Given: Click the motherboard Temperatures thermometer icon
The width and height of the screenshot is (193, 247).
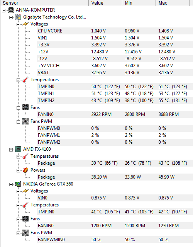Looking at the screenshot, I should point(25,80).
